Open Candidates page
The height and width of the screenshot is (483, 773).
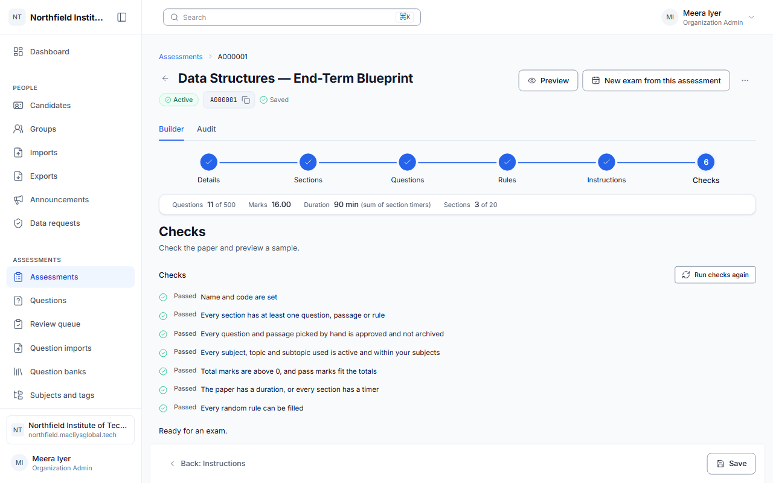click(71, 106)
